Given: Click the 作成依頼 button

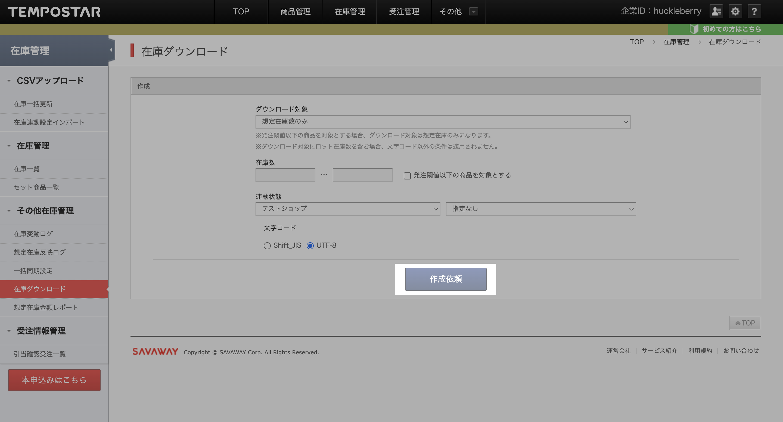Looking at the screenshot, I should click(445, 279).
